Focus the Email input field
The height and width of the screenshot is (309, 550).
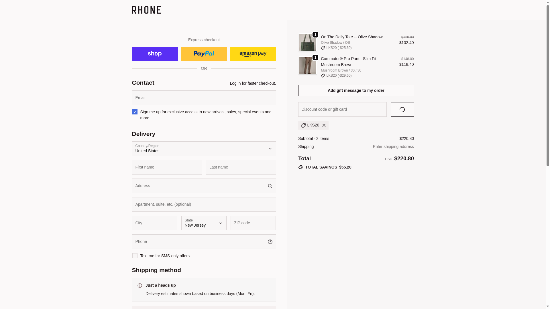pyautogui.click(x=204, y=98)
